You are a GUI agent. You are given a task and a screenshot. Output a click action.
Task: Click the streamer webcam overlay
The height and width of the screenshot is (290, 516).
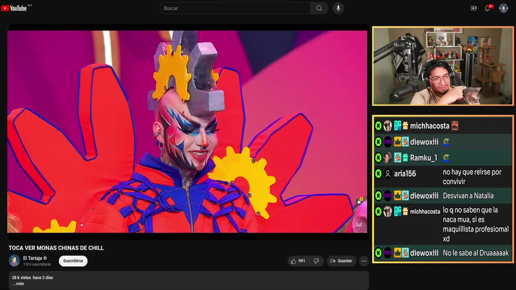tap(443, 66)
